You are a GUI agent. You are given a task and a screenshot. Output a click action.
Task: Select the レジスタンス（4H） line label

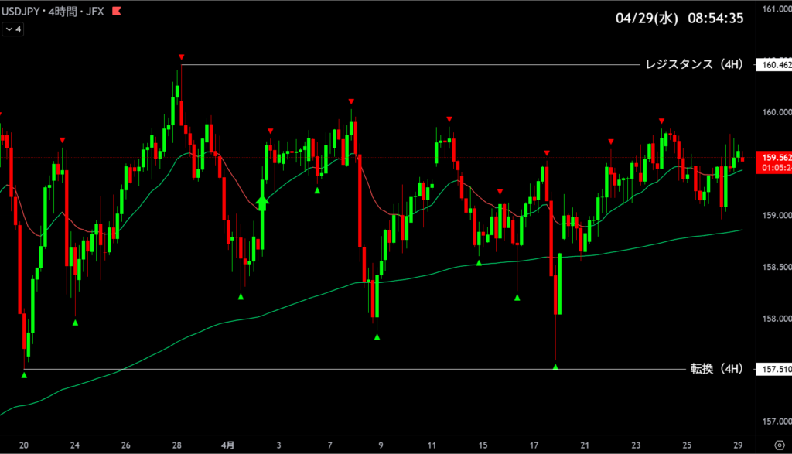pyautogui.click(x=693, y=65)
